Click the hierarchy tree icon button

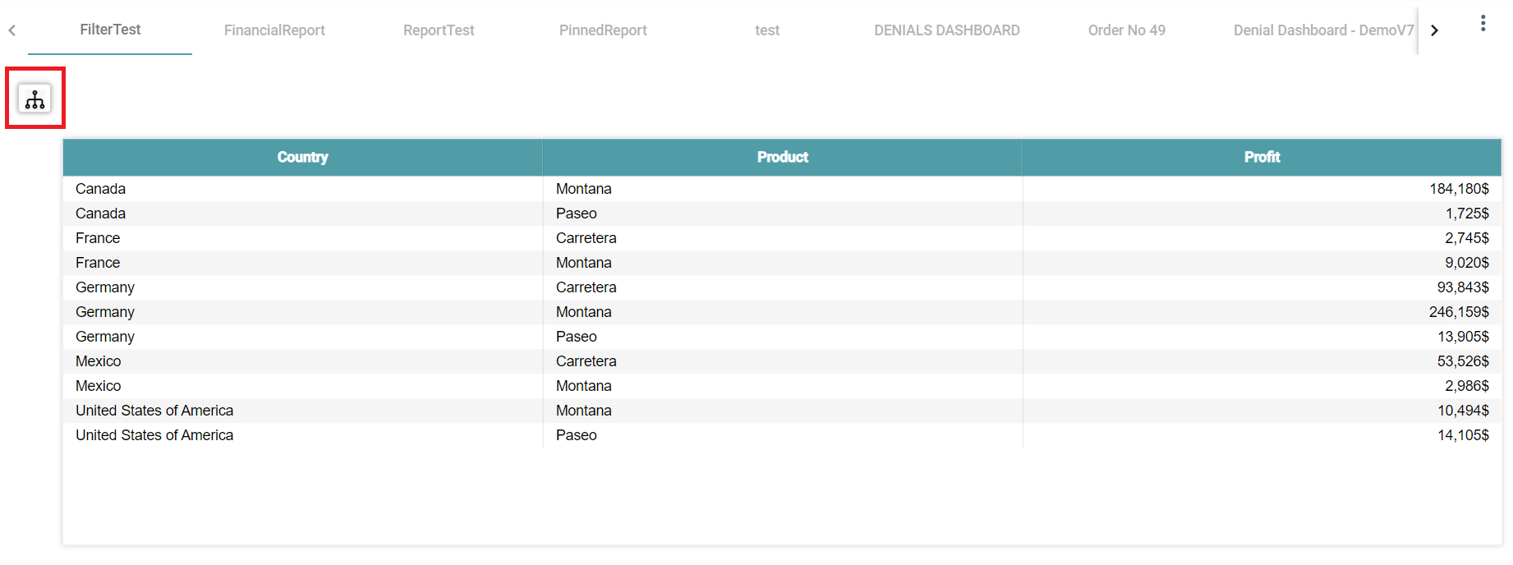click(x=34, y=99)
